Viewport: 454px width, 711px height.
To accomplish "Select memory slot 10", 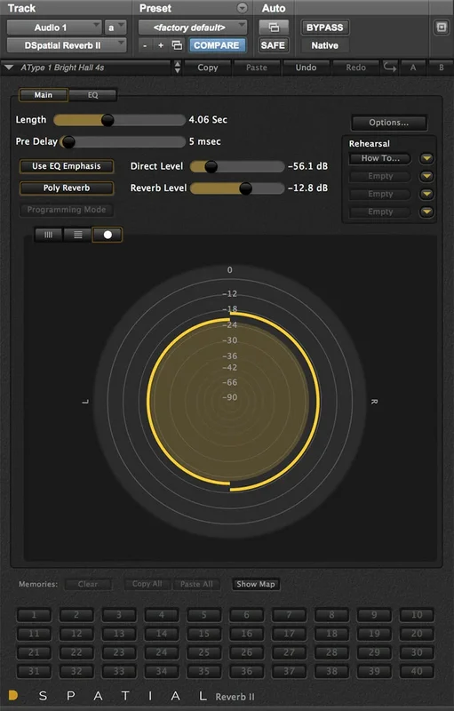I will (417, 615).
